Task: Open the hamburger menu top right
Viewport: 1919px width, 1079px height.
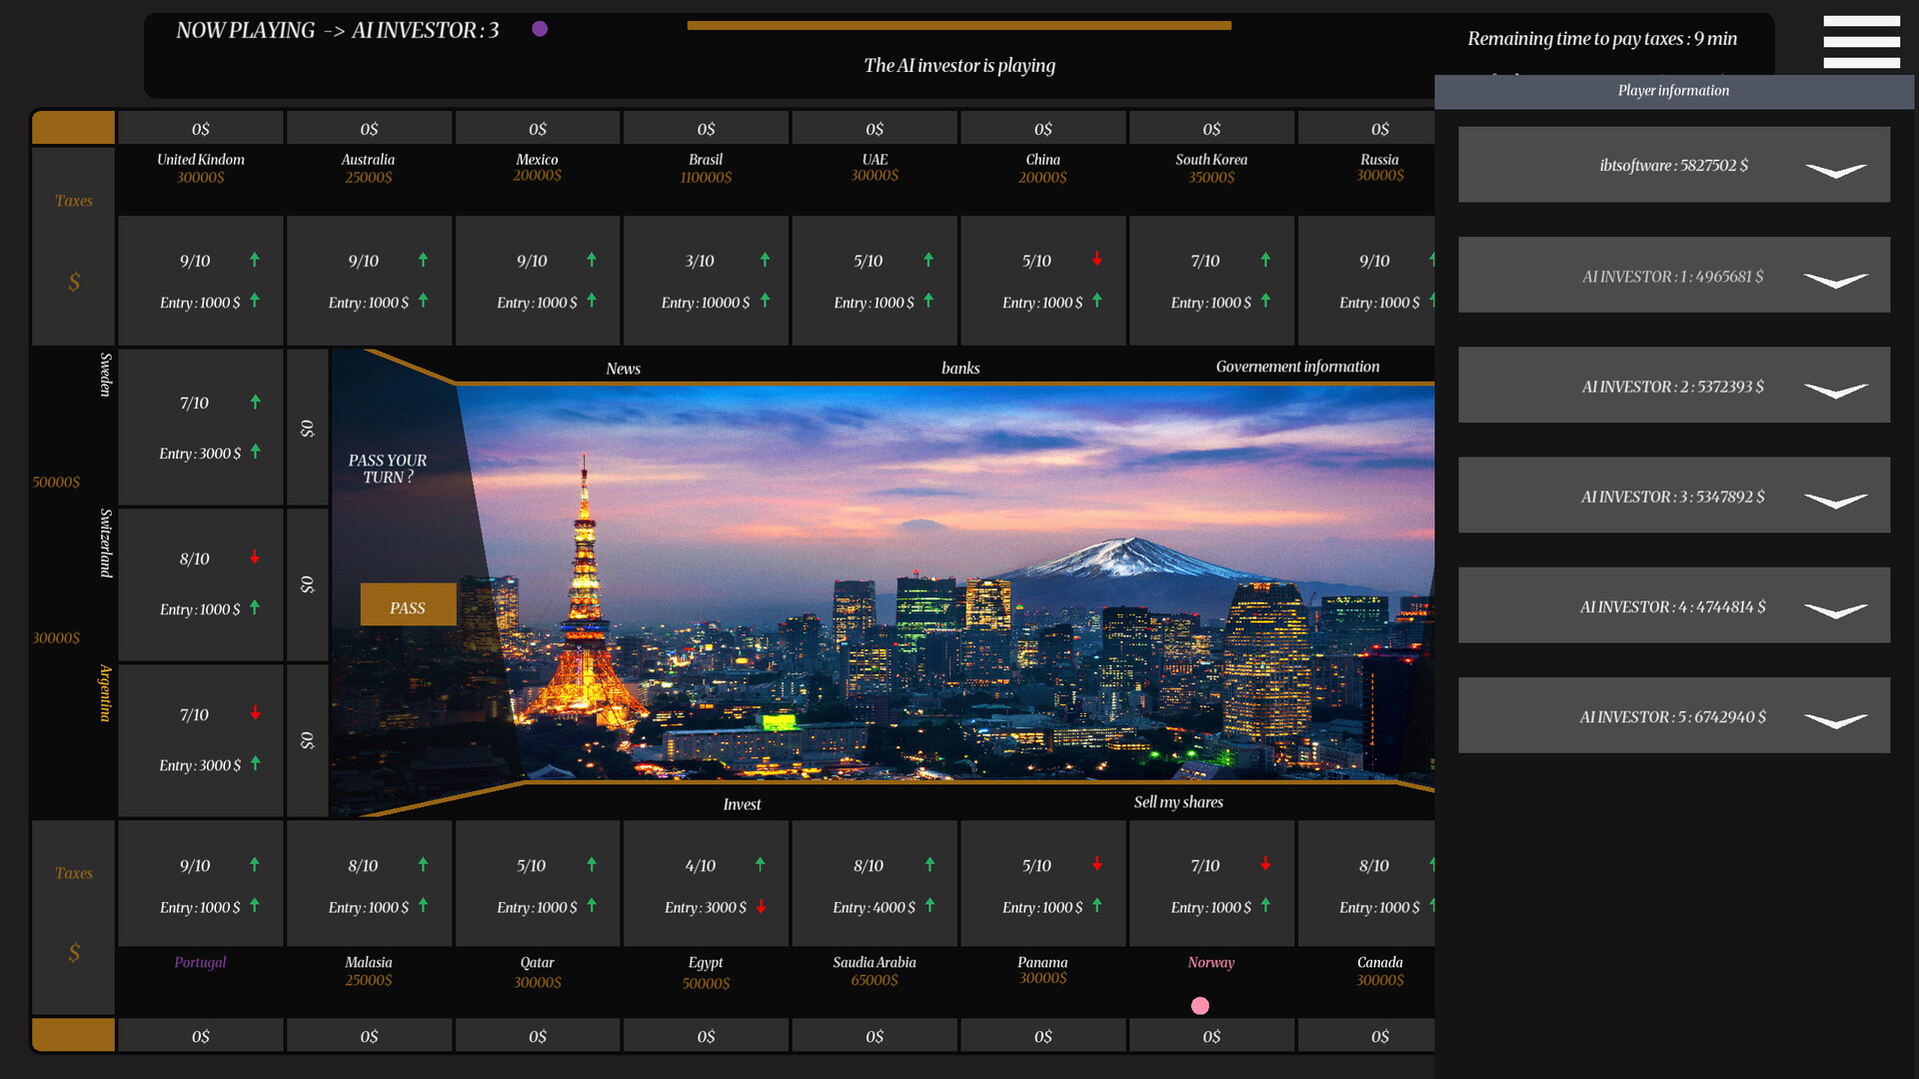Action: tap(1861, 42)
